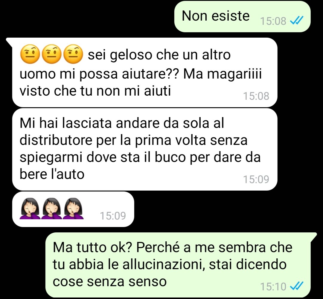
Task: Click the 15:08 timestamp on received message
Action: [x=256, y=96]
